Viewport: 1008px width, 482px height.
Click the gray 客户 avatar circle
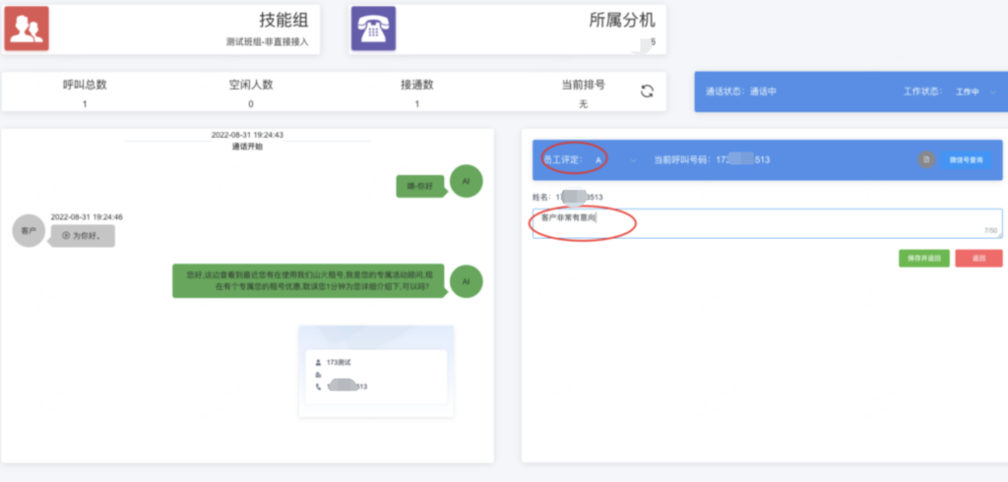(x=29, y=229)
